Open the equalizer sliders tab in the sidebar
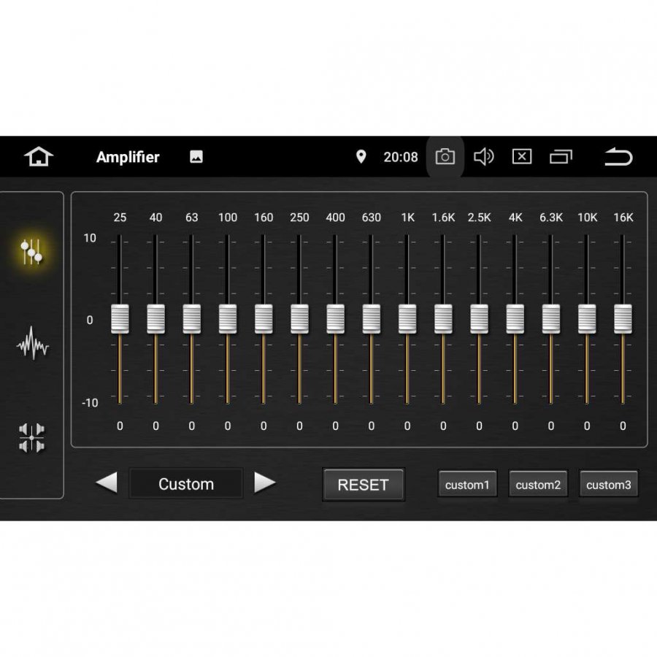Viewport: 657px width, 657px height. point(31,251)
